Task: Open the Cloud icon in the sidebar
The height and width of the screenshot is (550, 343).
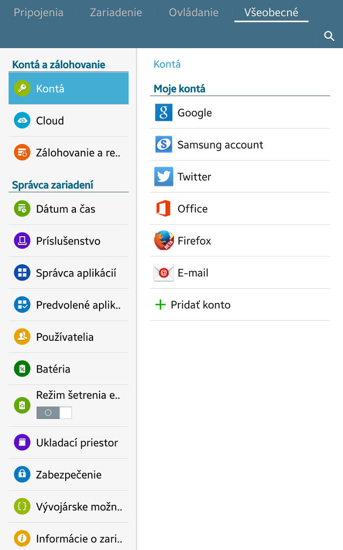Action: tap(22, 120)
